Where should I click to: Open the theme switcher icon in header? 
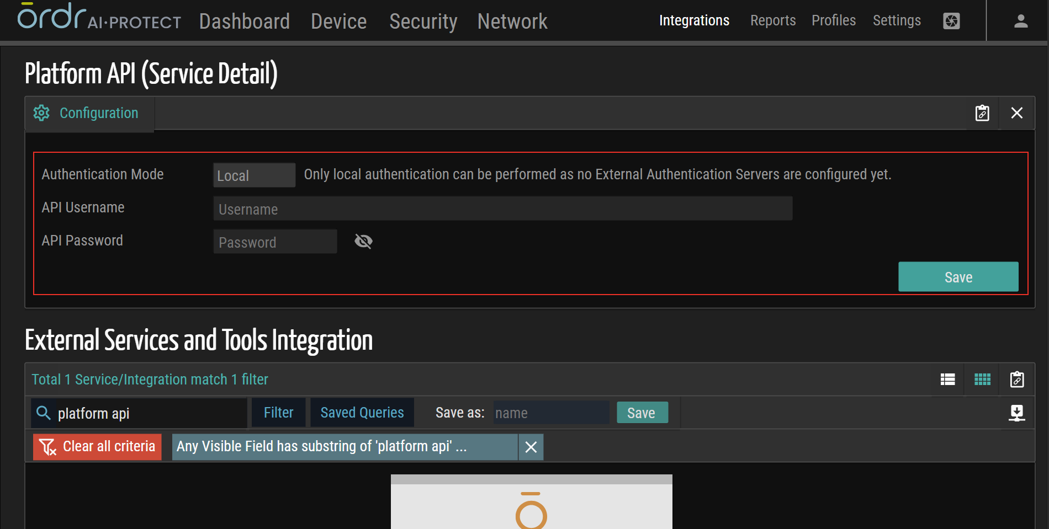pyautogui.click(x=951, y=21)
